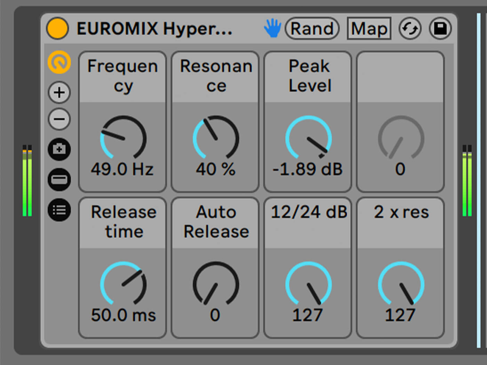487x365 pixels.
Task: Click the Resonance knob set at 40%
Action: 215,139
